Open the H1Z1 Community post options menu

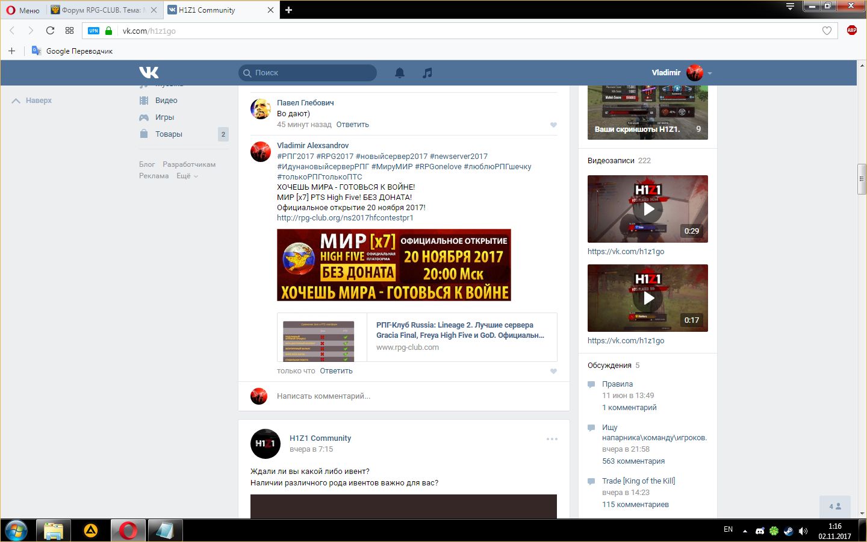coord(552,439)
